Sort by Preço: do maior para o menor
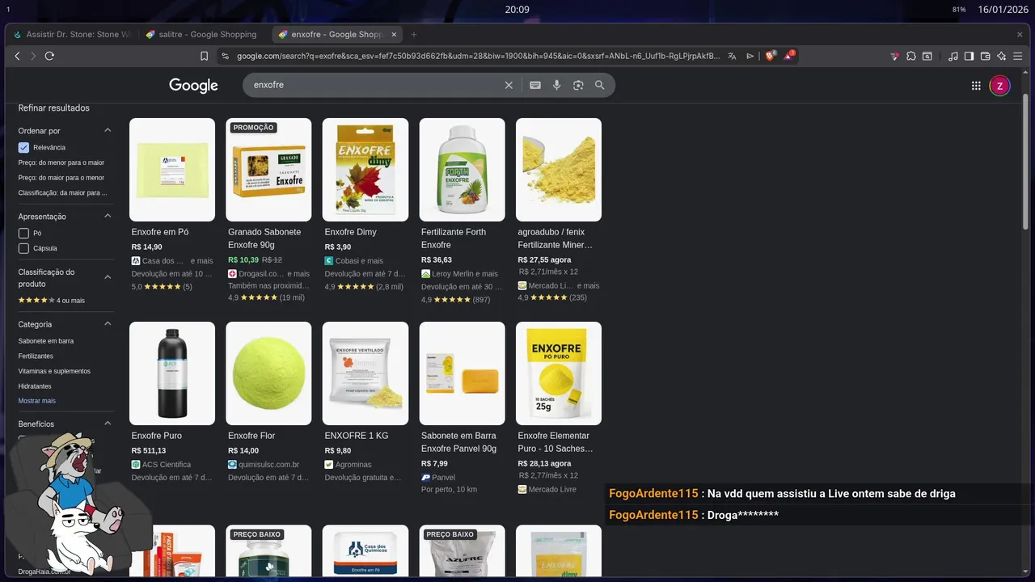1035x582 pixels. [61, 178]
